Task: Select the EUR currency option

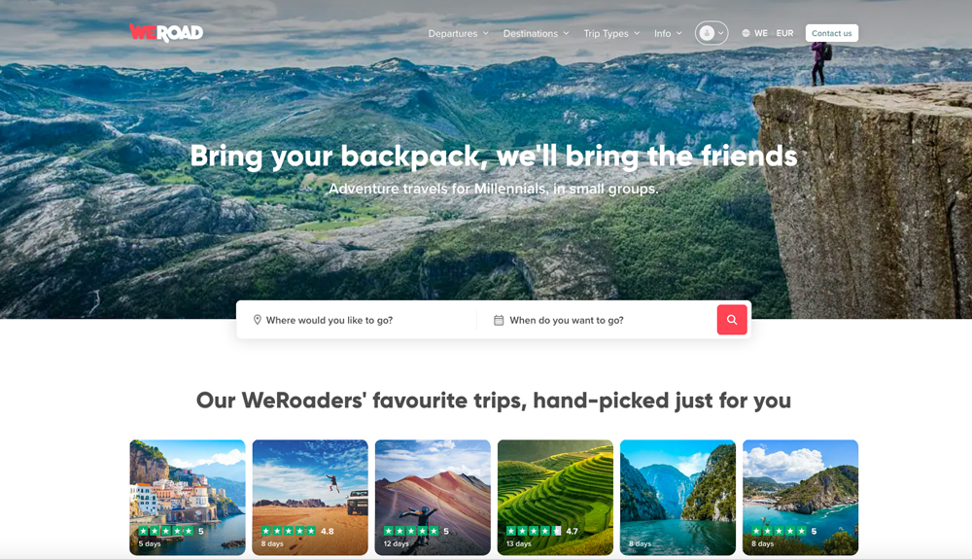Action: pos(784,33)
